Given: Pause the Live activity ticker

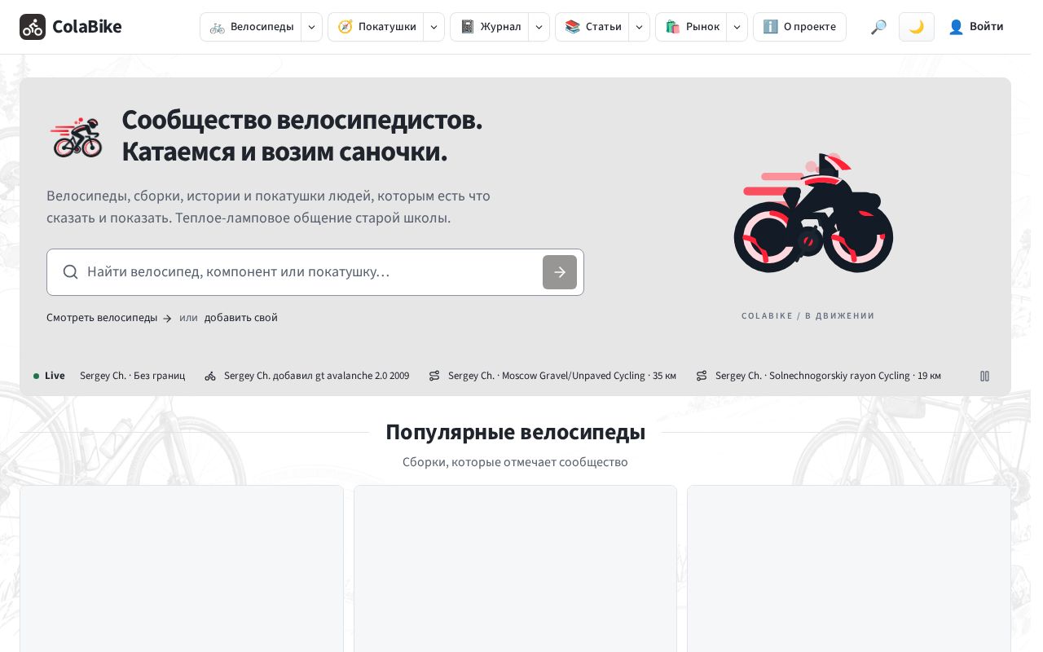Looking at the screenshot, I should pos(984,376).
